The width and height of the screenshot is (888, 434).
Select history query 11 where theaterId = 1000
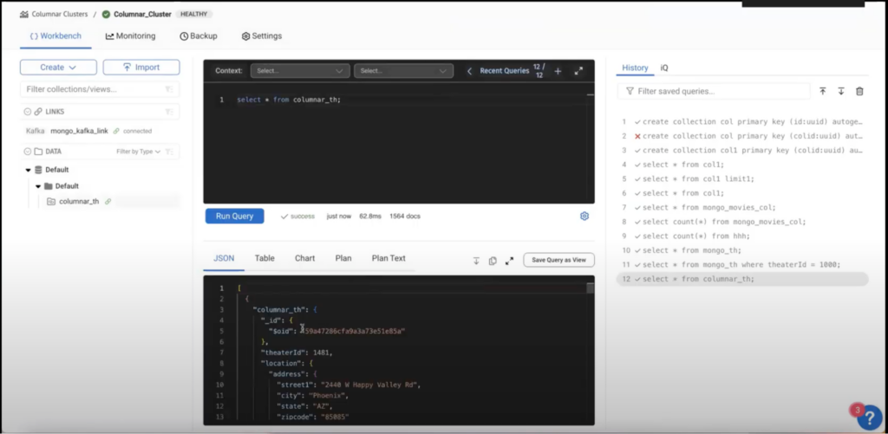pyautogui.click(x=742, y=264)
